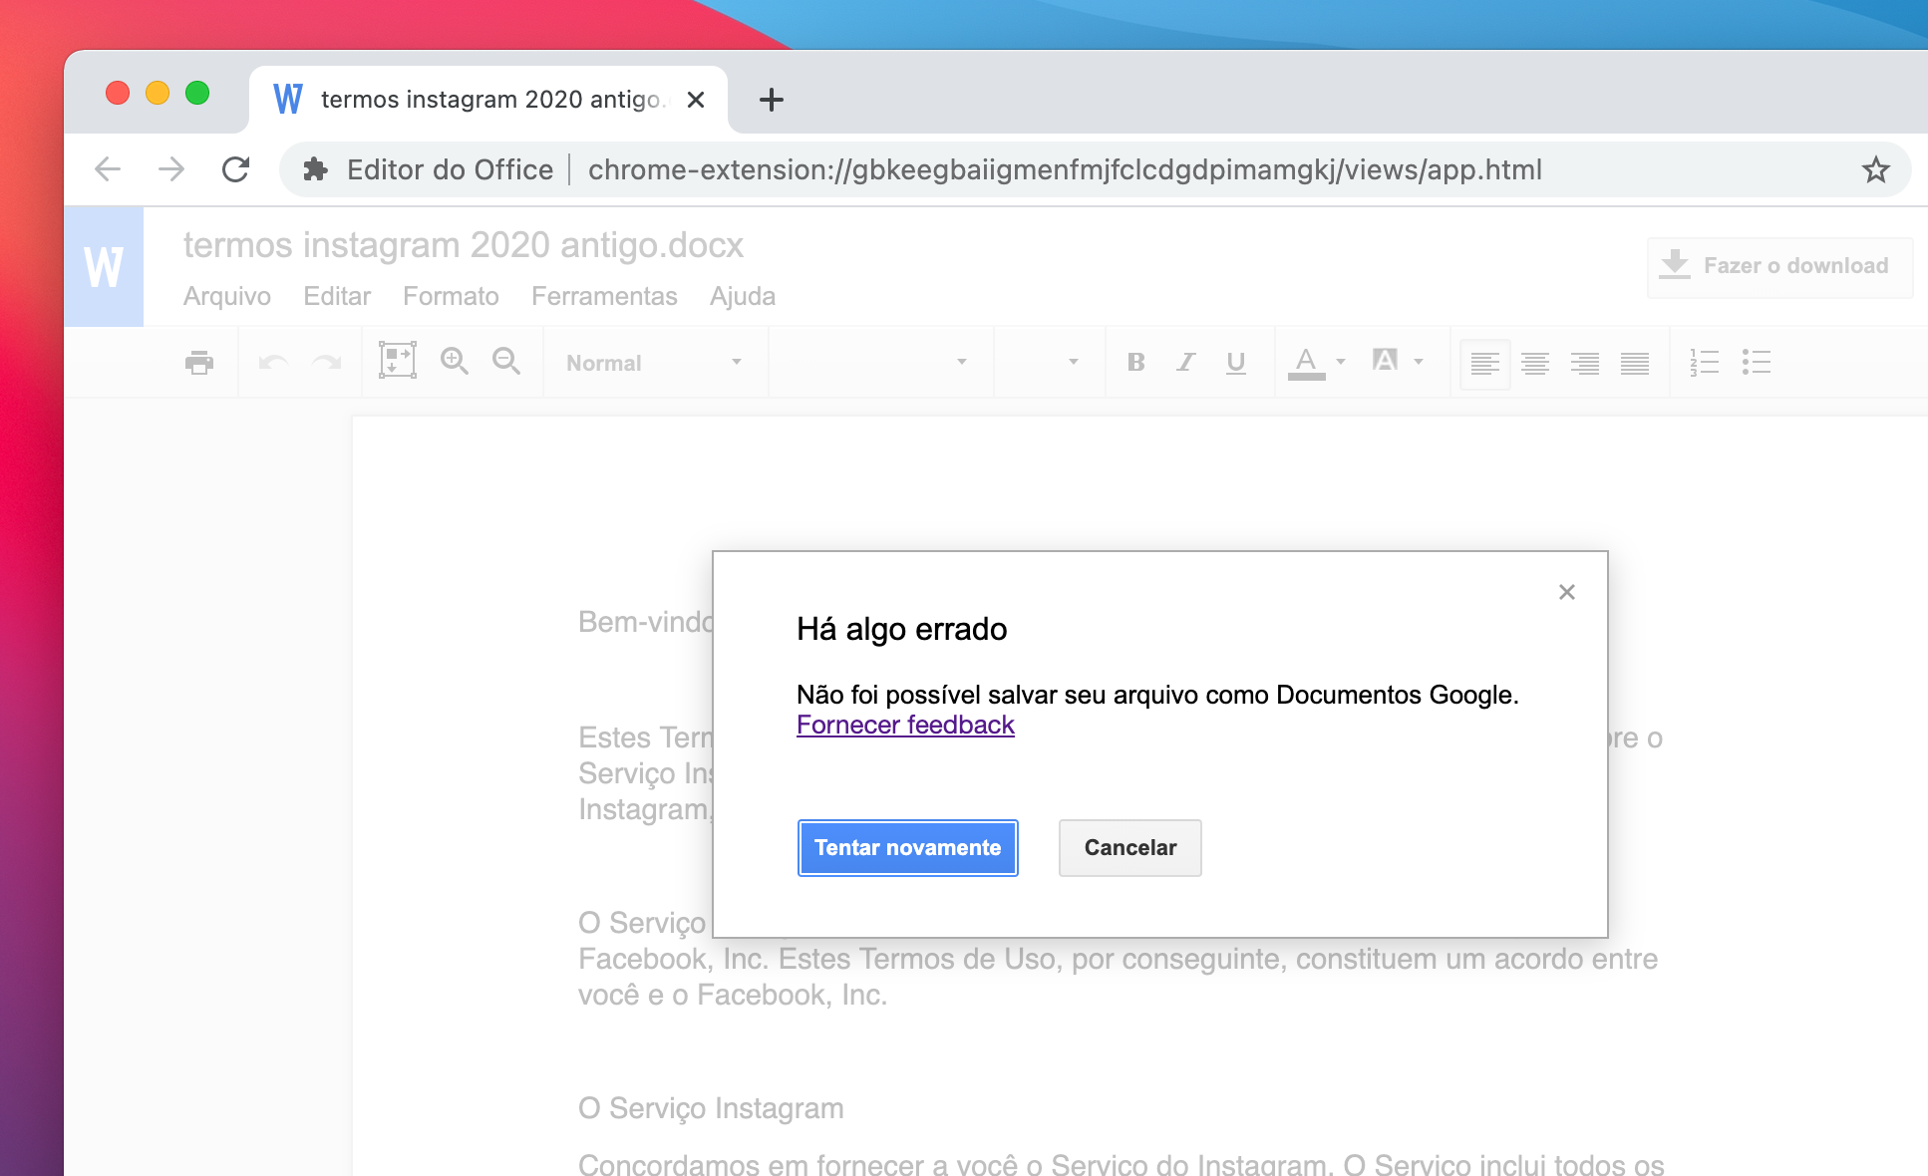
Task: Click the Cancelar button
Action: [1129, 847]
